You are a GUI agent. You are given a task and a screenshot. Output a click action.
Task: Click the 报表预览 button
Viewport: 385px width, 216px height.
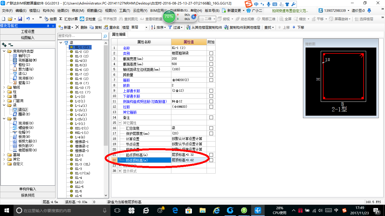click(x=28, y=195)
